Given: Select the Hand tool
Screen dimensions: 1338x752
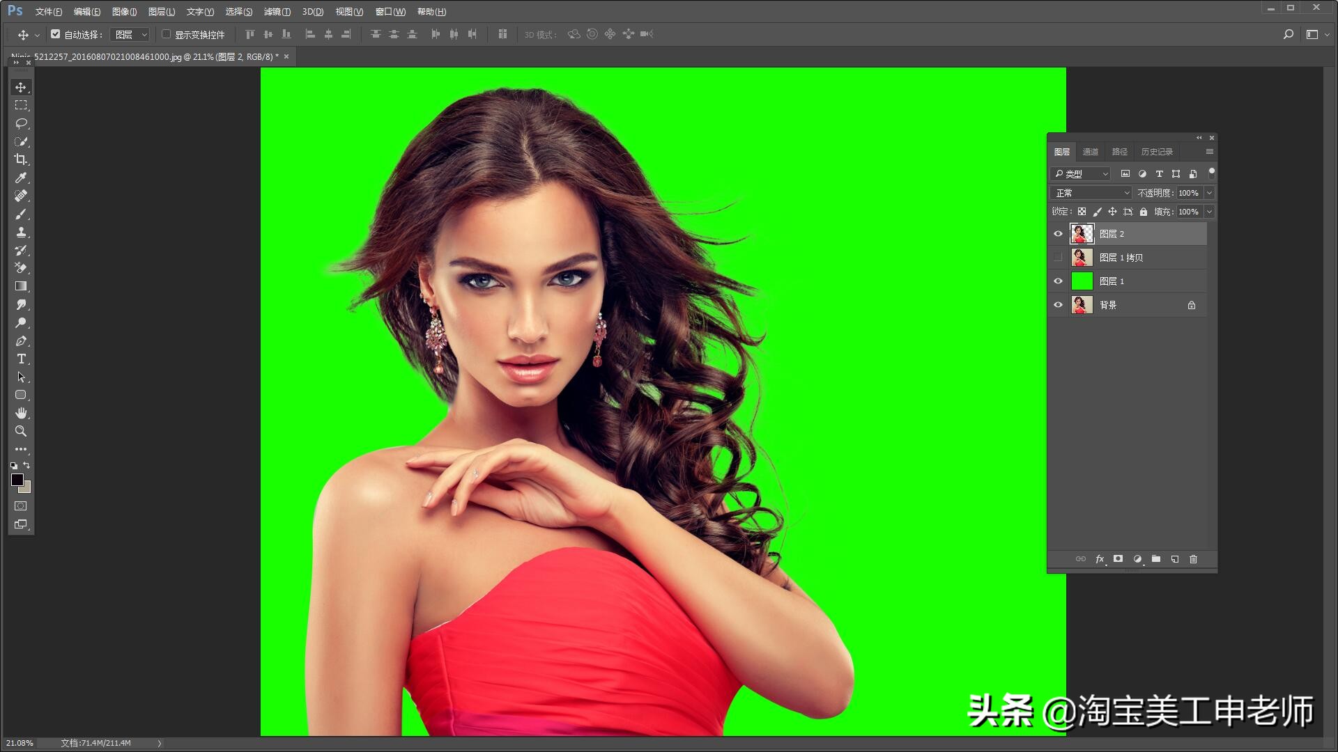Looking at the screenshot, I should pyautogui.click(x=21, y=413).
